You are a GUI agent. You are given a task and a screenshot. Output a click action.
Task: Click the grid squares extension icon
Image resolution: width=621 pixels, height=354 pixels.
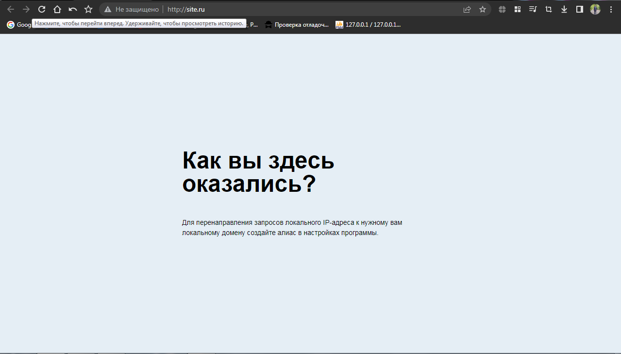pyautogui.click(x=518, y=9)
